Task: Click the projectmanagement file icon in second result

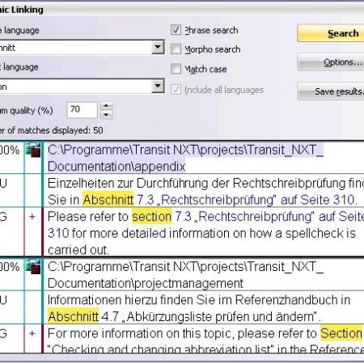Action: pos(33,267)
